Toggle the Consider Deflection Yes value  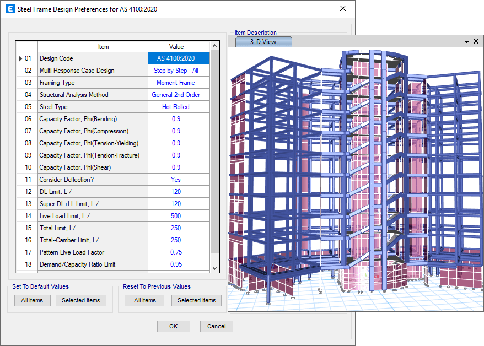(179, 180)
